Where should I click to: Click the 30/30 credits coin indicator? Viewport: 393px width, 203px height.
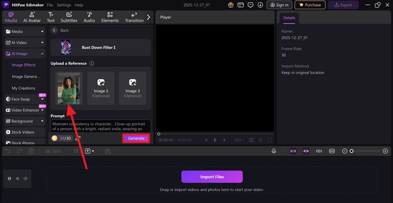61,138
